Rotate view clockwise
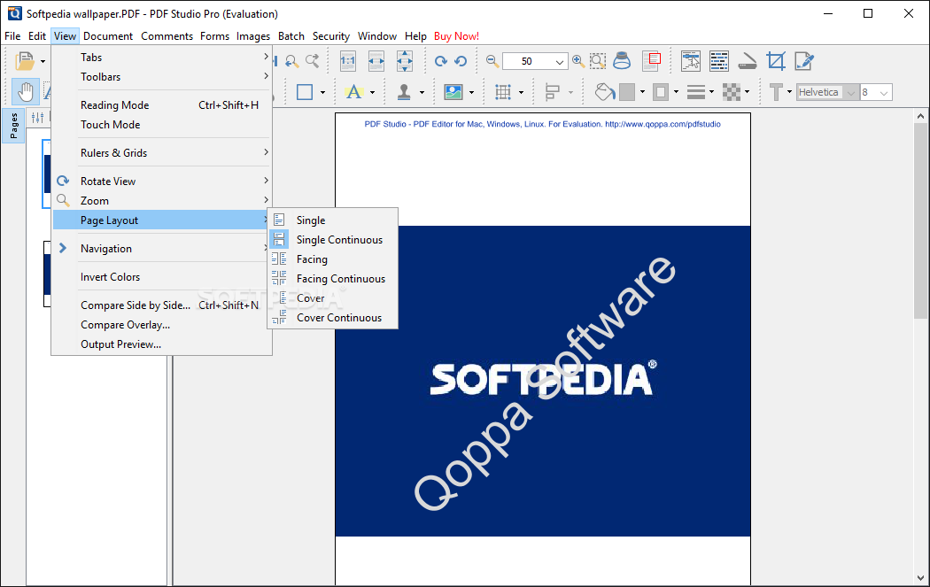 point(441,61)
